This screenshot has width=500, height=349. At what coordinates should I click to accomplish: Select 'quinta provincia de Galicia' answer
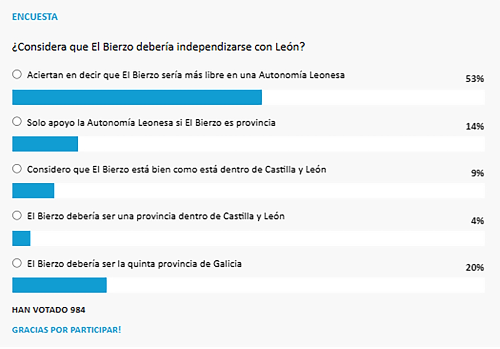tap(17, 263)
